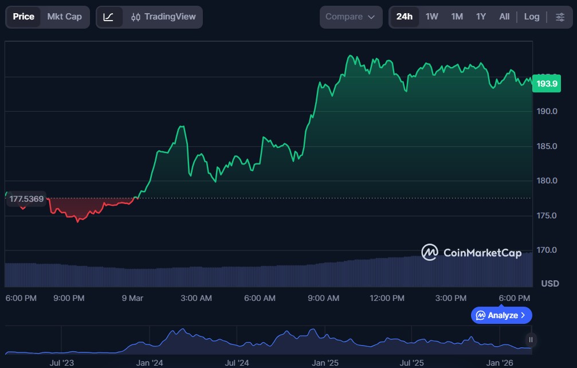Select the line chart icon
Viewport: 577px width, 368px height.
pos(108,17)
